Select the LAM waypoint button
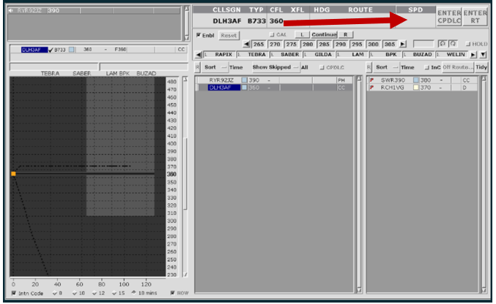 [x=352, y=55]
